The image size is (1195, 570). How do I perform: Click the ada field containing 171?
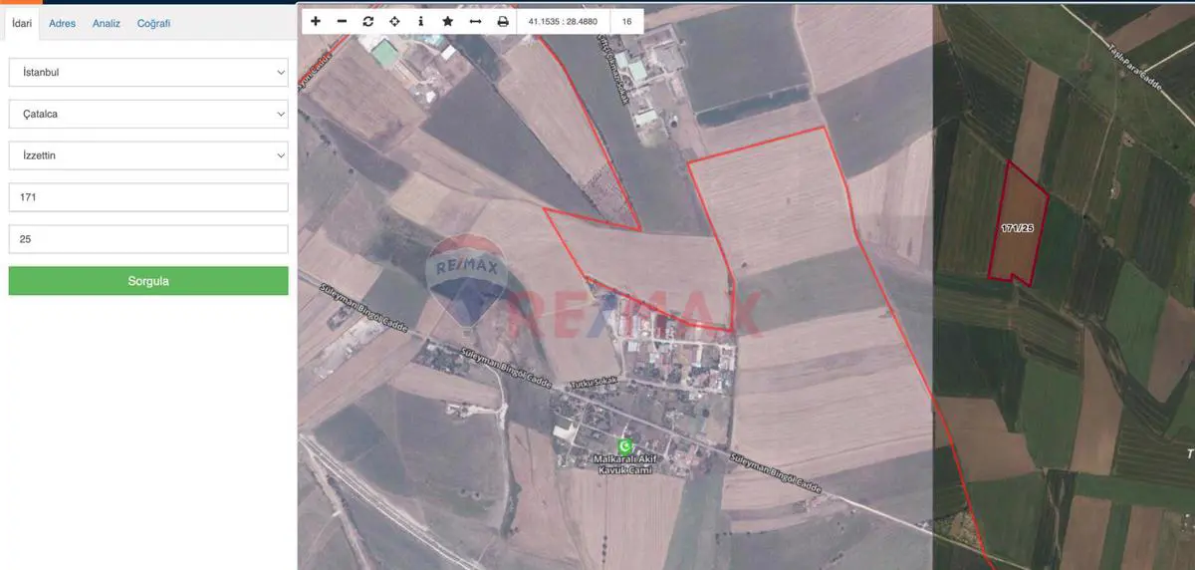click(148, 197)
